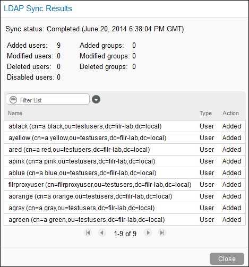Open the filter options dropdown arrow

coord(96,99)
